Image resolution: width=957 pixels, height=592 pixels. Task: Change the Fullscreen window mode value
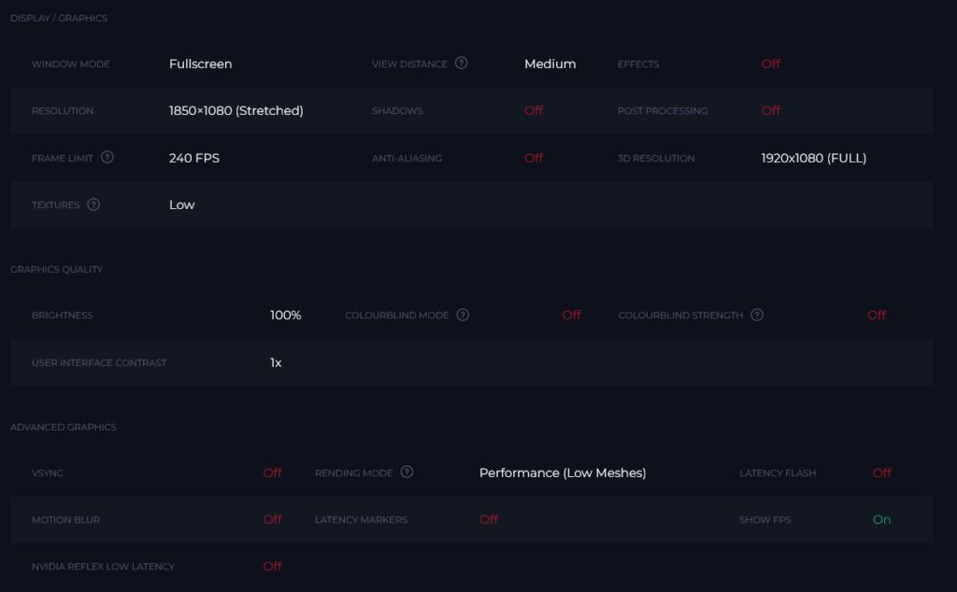point(200,64)
